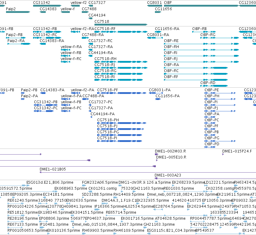Select the CG31342 gene label

tap(42, 3)
